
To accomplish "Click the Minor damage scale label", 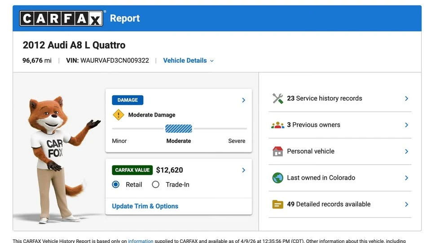I will pyautogui.click(x=119, y=141).
